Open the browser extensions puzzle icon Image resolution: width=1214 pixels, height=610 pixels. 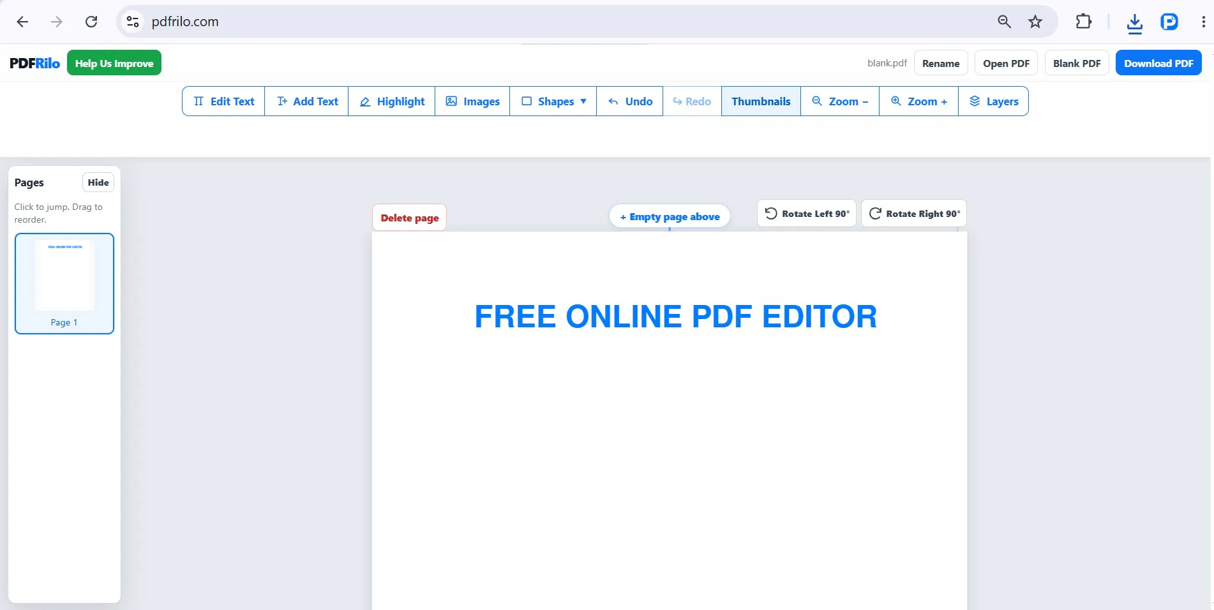(x=1083, y=22)
